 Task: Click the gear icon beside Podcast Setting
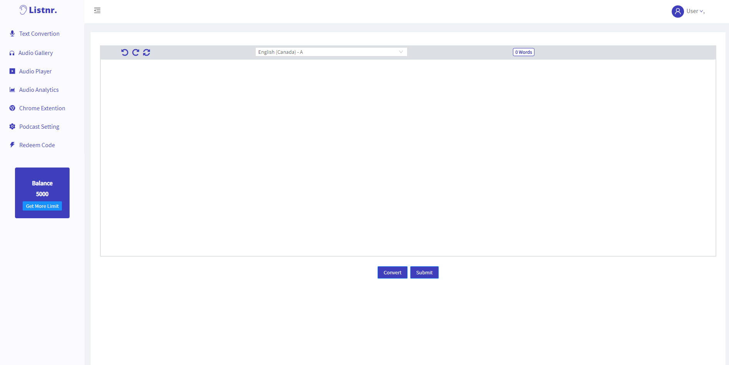point(12,126)
